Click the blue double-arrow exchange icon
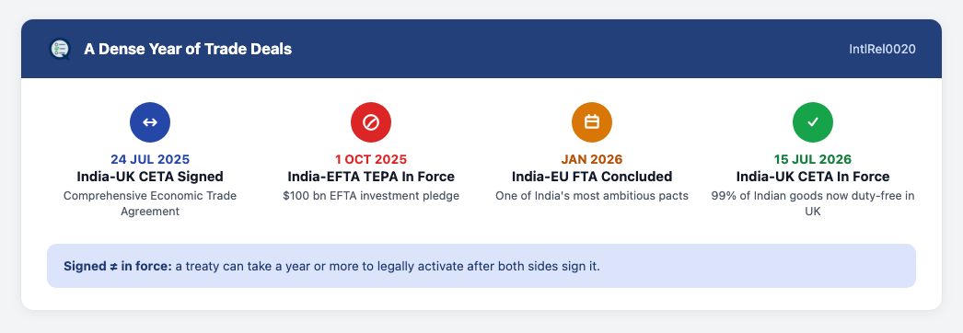Screen dimensions: 963x333 tap(150, 122)
